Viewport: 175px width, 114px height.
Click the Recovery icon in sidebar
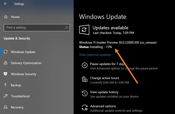(6, 107)
